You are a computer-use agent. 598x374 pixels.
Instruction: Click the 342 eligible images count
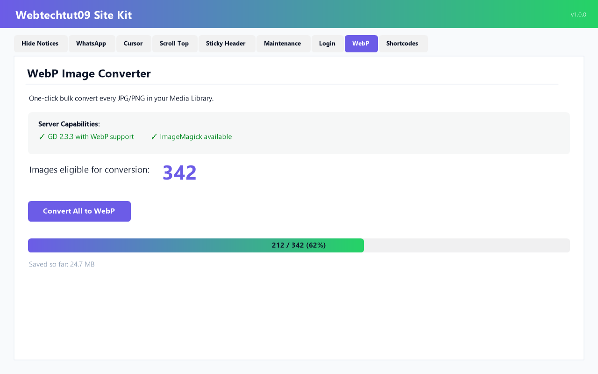click(x=179, y=173)
